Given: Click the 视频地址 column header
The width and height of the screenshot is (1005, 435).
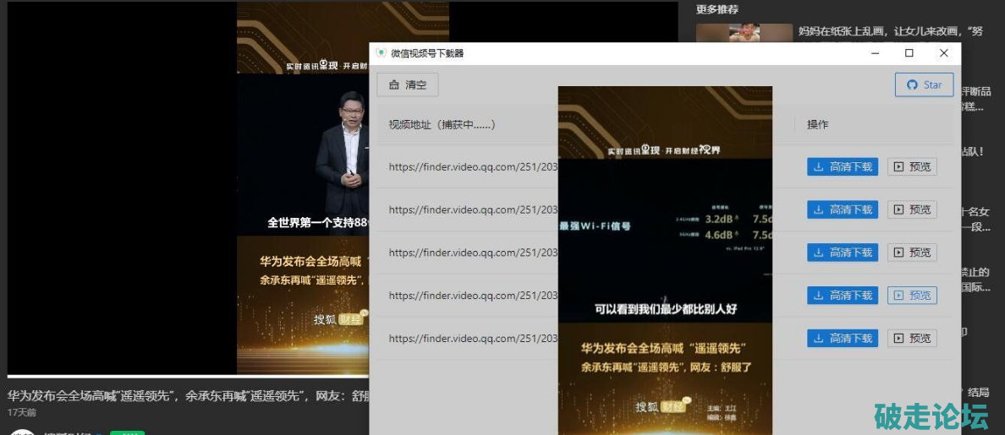Looking at the screenshot, I should click(x=442, y=124).
